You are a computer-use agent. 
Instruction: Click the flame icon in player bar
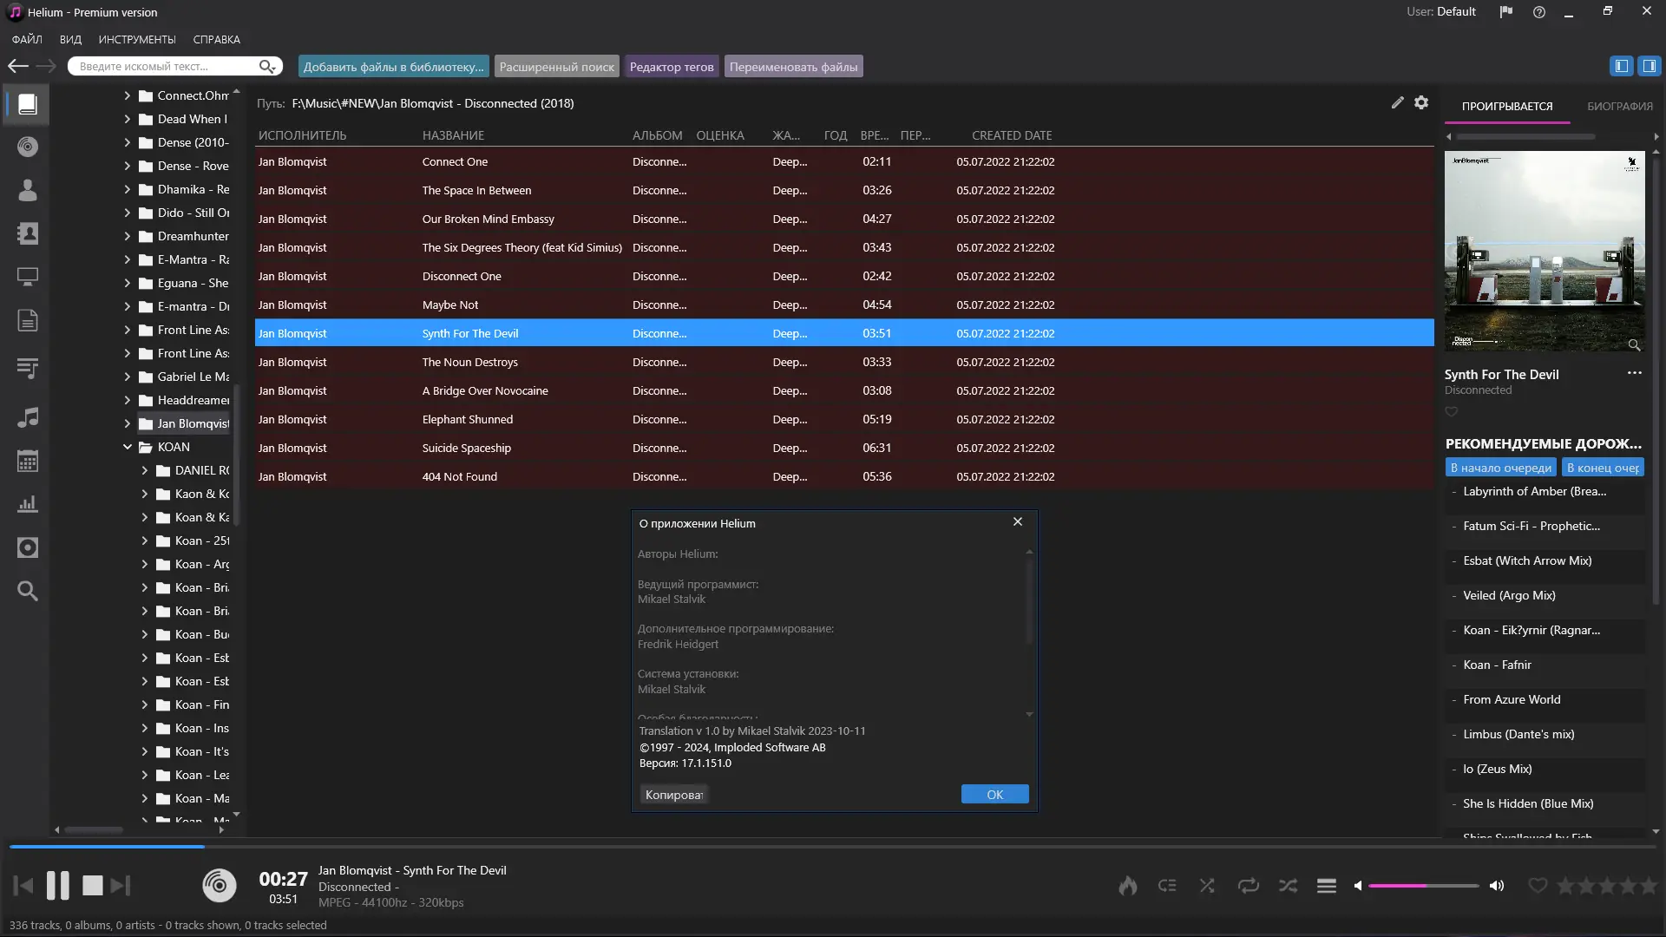pyautogui.click(x=1127, y=886)
